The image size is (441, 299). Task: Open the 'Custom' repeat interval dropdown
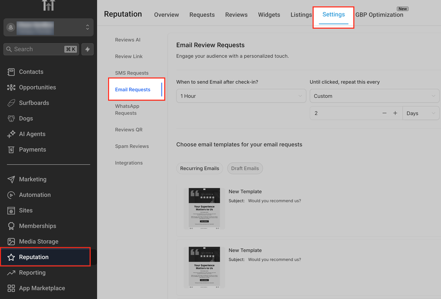374,96
